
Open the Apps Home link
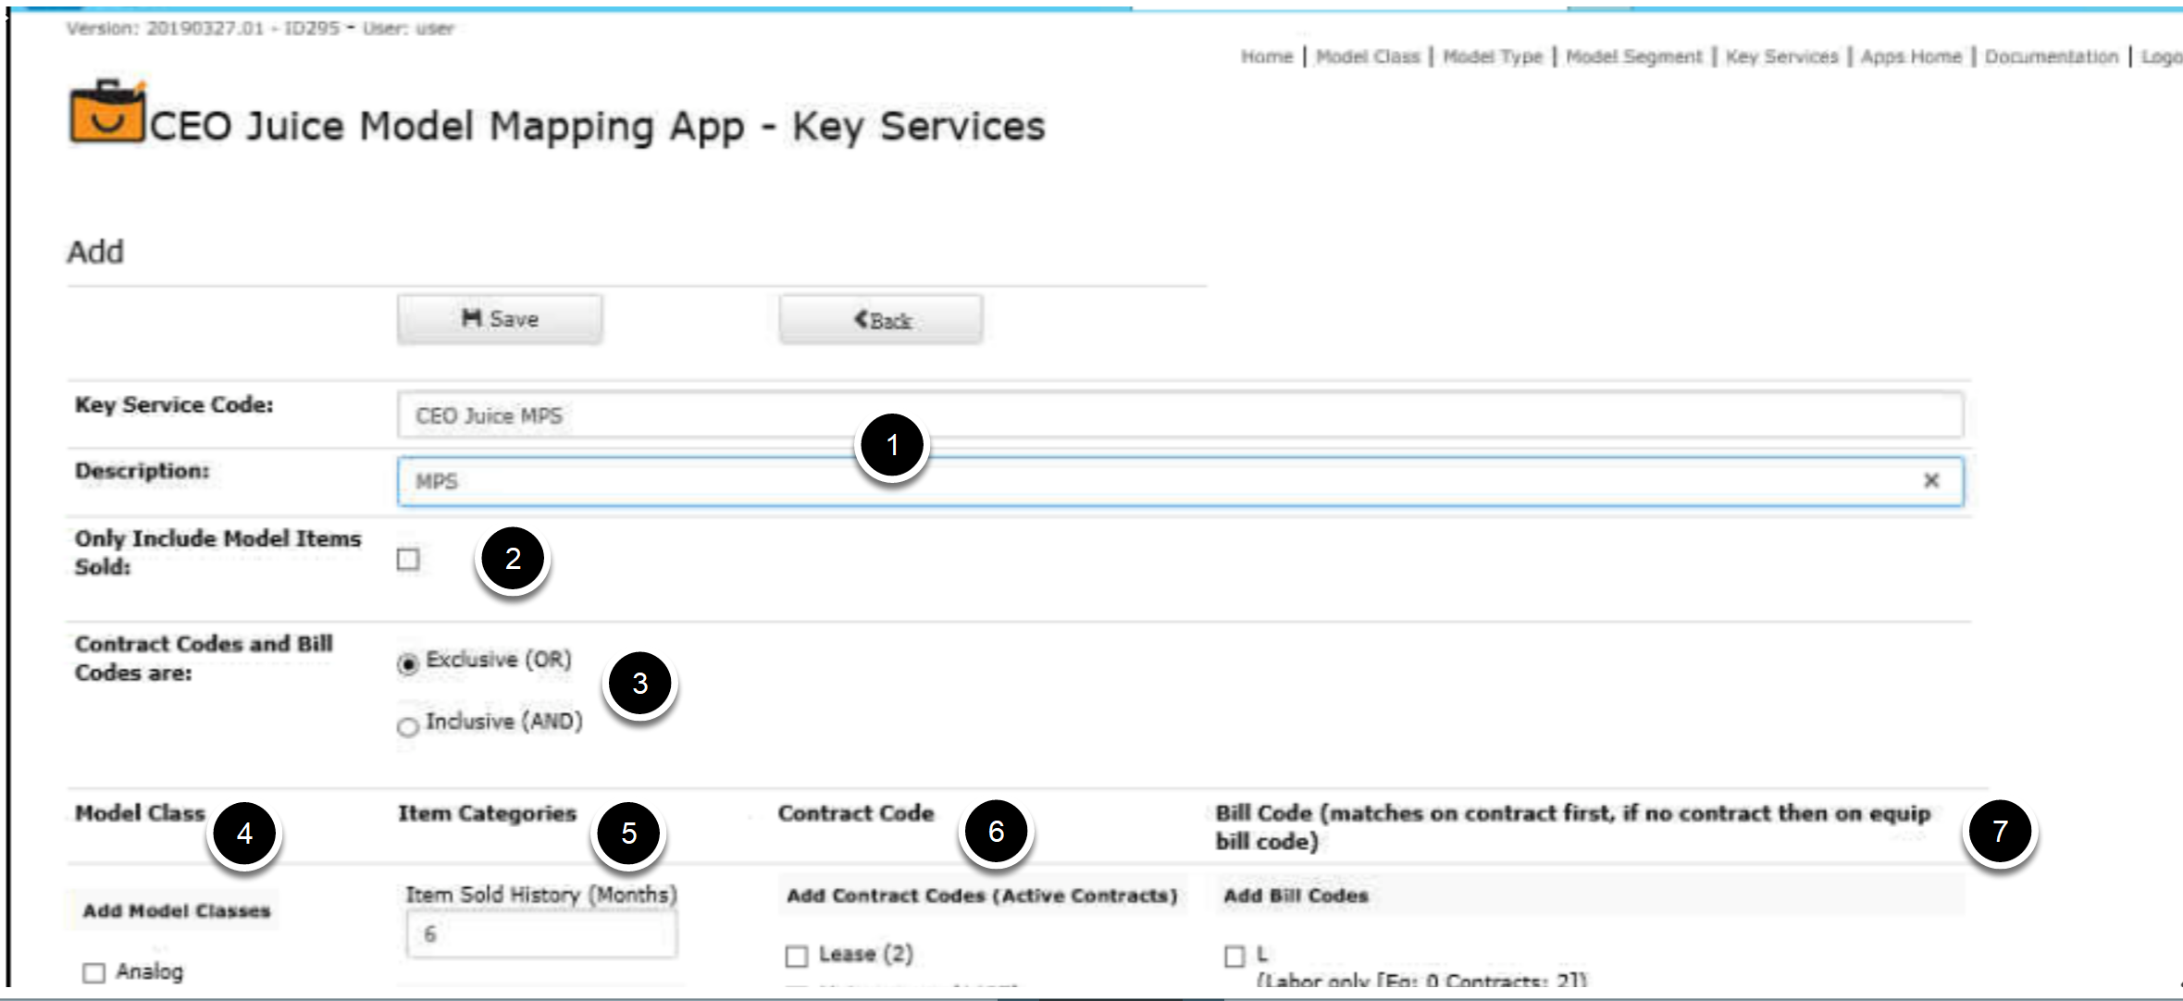(x=1912, y=56)
